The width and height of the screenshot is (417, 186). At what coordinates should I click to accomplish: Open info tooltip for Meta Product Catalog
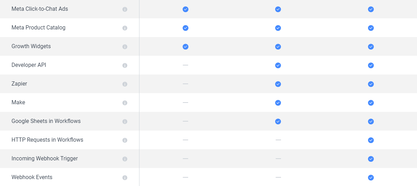click(x=125, y=28)
